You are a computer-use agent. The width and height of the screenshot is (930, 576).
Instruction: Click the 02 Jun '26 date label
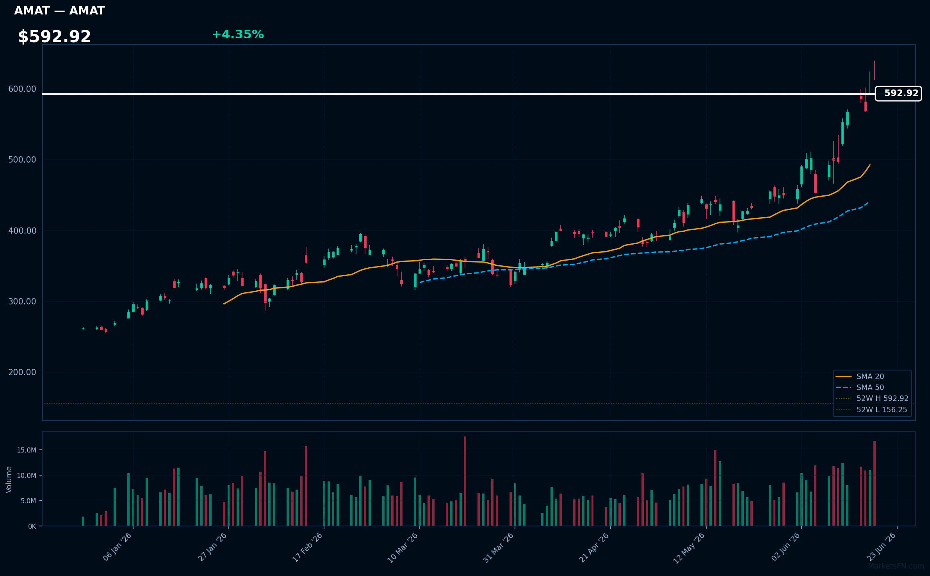[x=786, y=547]
